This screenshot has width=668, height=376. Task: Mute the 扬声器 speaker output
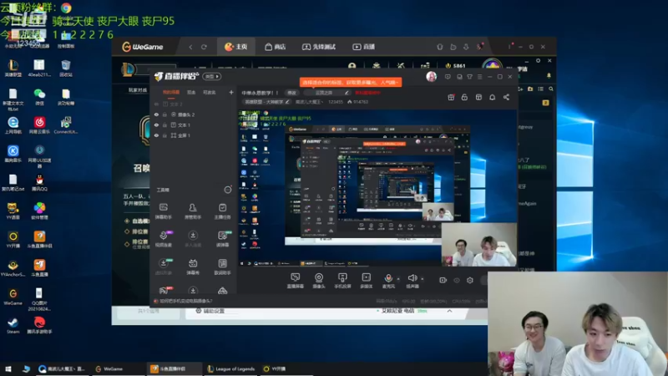412,281
